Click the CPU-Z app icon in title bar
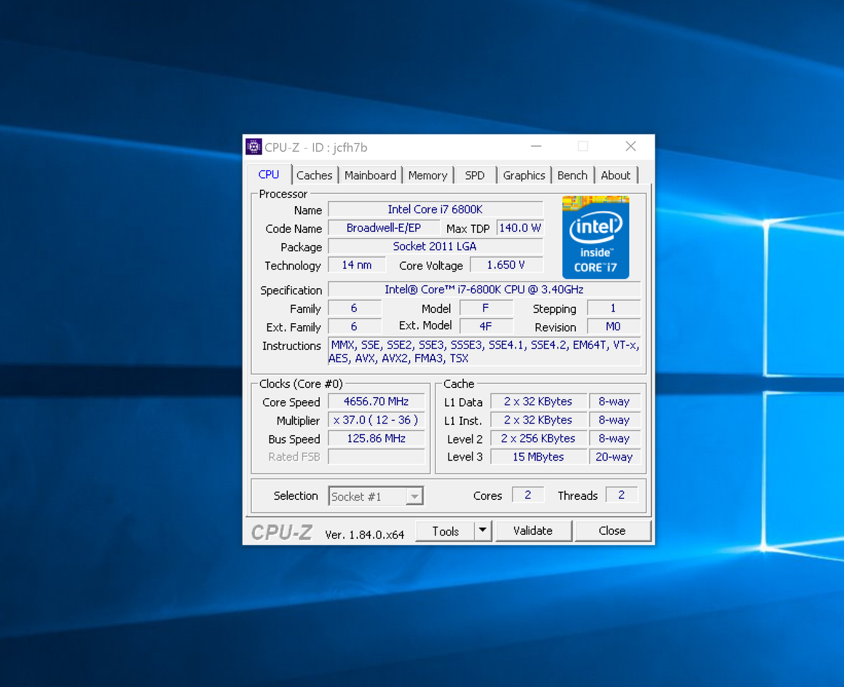Viewport: 844px width, 687px height. point(254,147)
